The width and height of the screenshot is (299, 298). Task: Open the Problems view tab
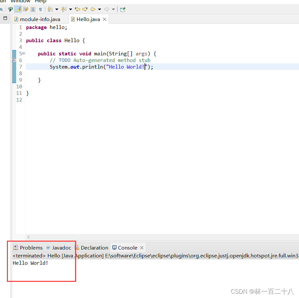[28, 248]
